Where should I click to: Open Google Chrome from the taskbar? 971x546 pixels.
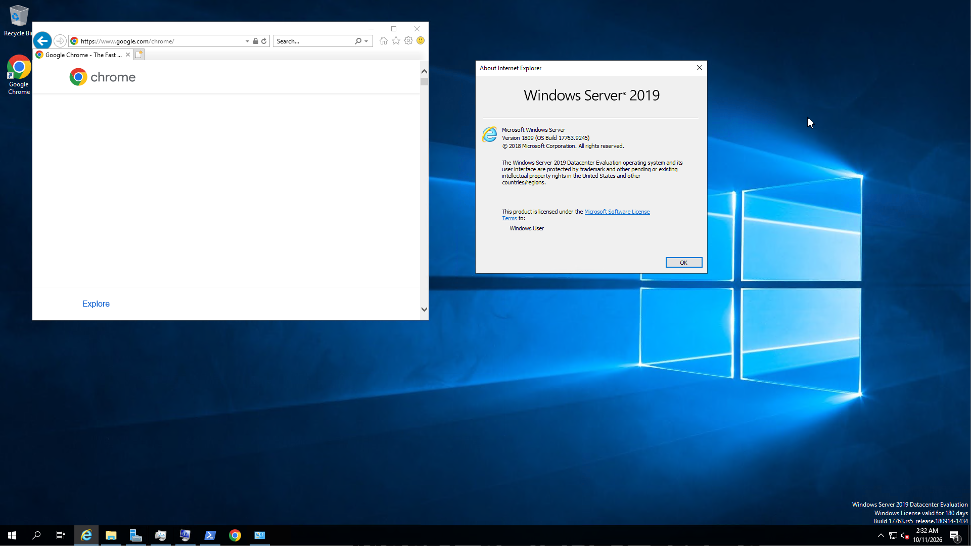pyautogui.click(x=235, y=535)
